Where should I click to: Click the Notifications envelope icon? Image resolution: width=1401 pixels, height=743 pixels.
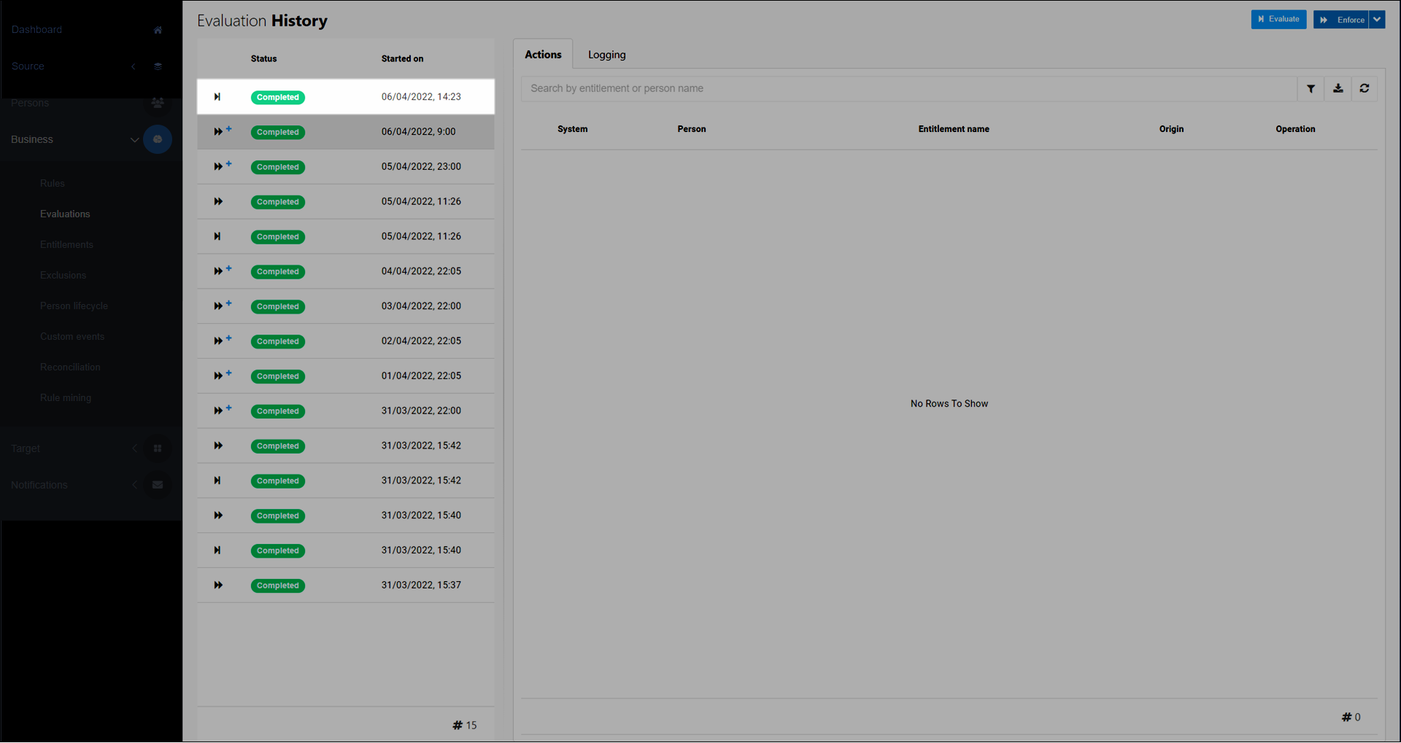pos(158,485)
